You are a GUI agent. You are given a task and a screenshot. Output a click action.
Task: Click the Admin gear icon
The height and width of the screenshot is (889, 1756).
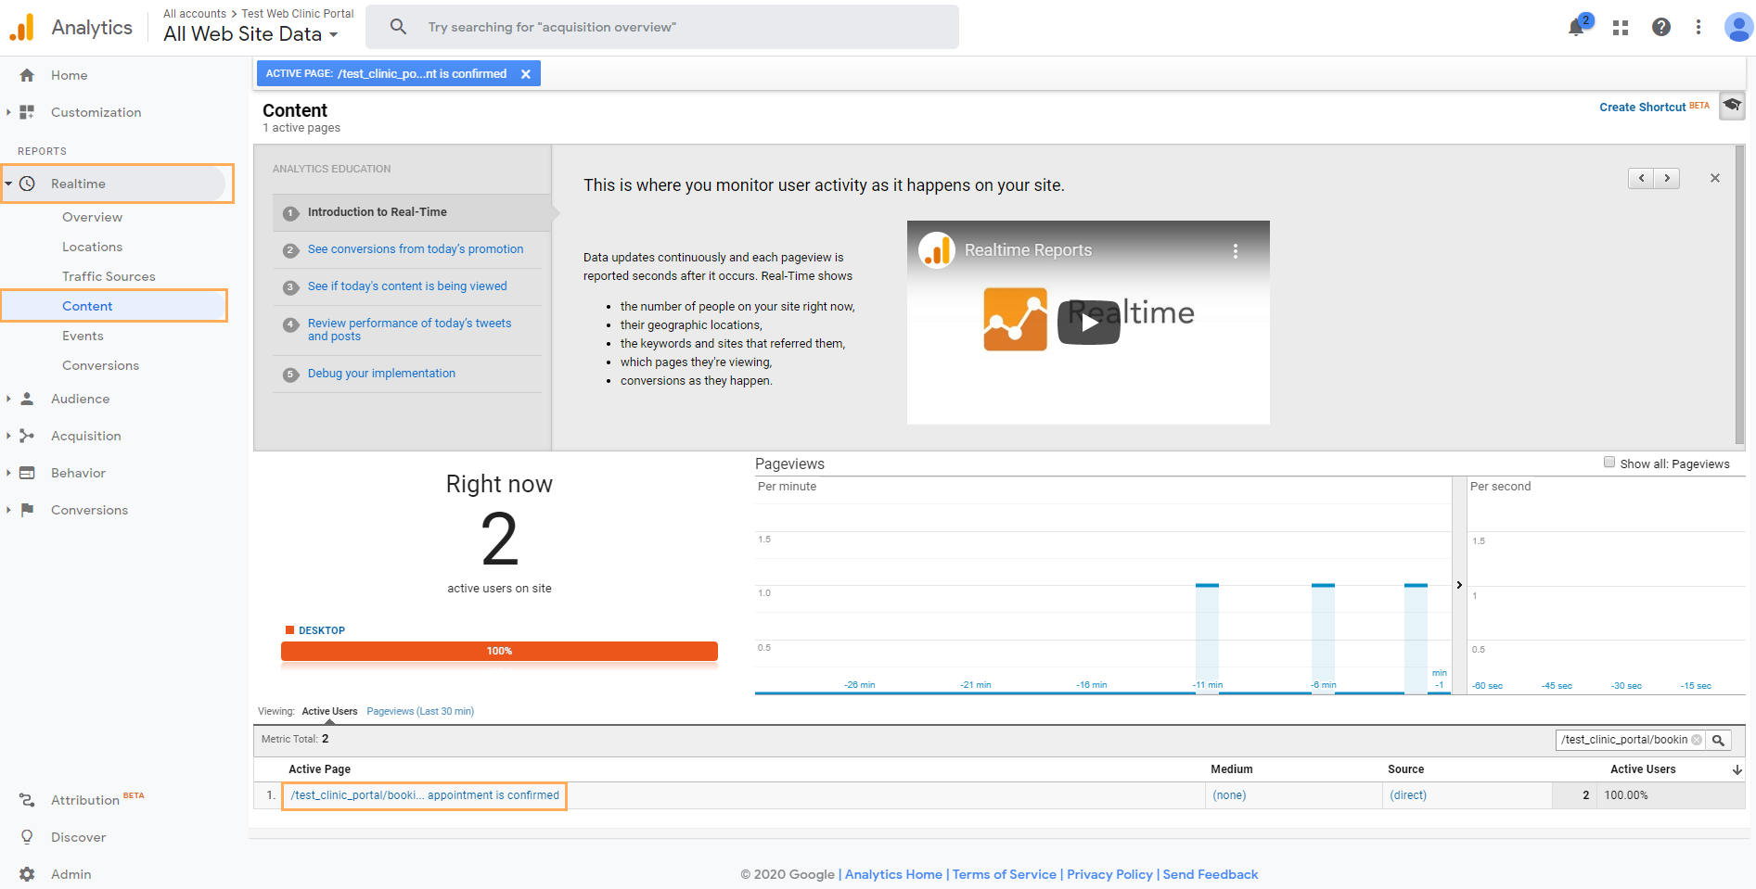pyautogui.click(x=27, y=874)
